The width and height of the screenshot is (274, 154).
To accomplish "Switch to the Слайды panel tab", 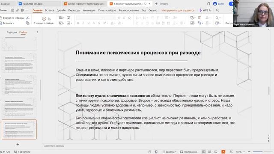I will [23, 32].
